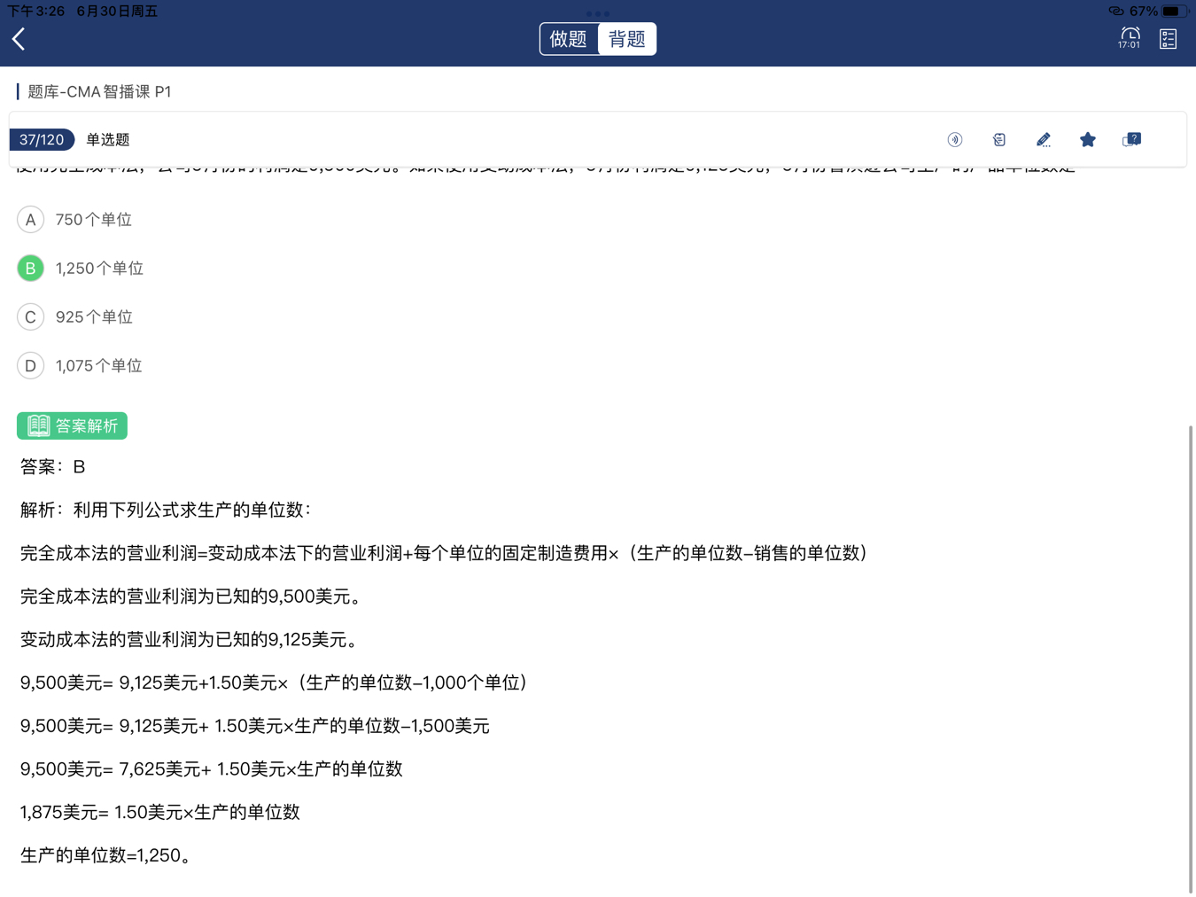Tap the pencil markup icon
Viewport: 1196px width, 897px height.
click(1043, 140)
